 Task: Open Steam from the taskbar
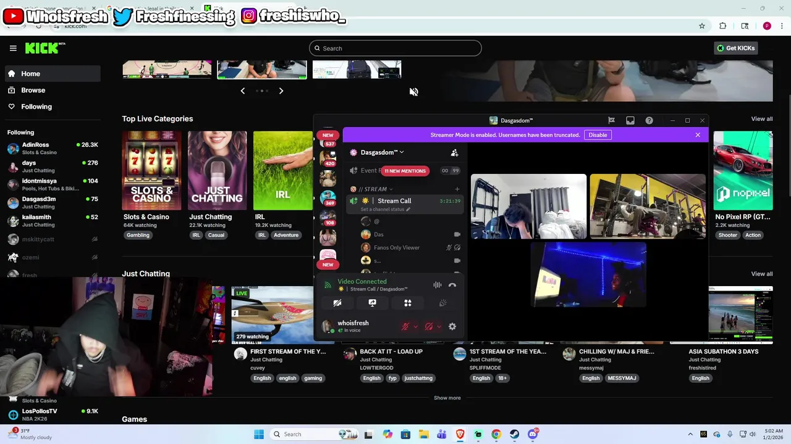[x=514, y=434]
